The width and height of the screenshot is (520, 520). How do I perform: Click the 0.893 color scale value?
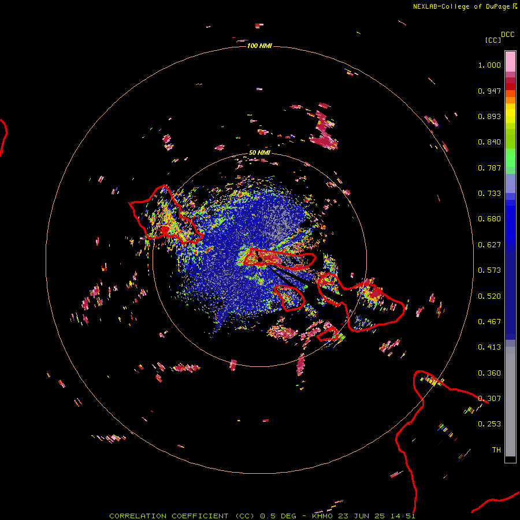[489, 116]
